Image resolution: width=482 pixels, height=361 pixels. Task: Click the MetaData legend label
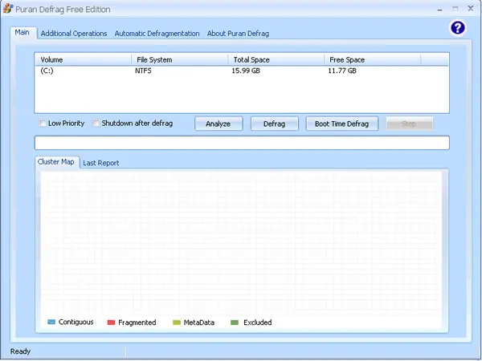point(199,322)
